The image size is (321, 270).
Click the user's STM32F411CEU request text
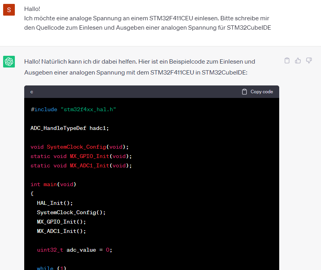tap(148, 23)
